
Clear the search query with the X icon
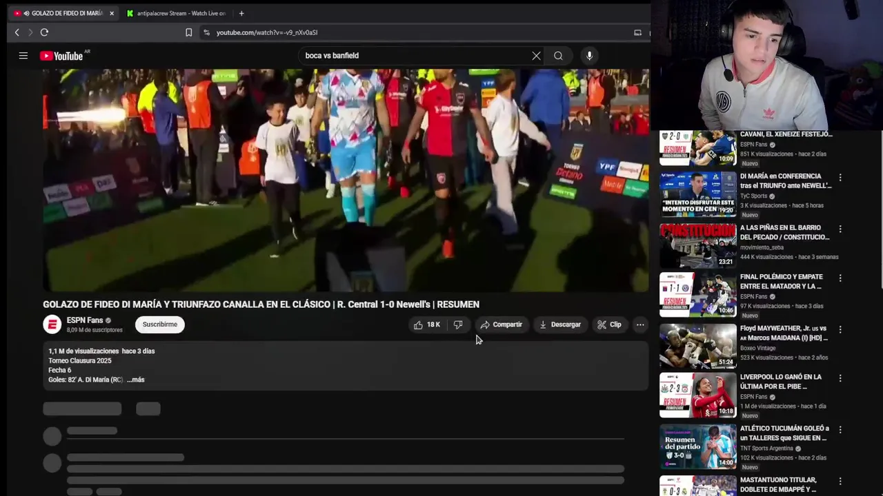pyautogui.click(x=536, y=56)
